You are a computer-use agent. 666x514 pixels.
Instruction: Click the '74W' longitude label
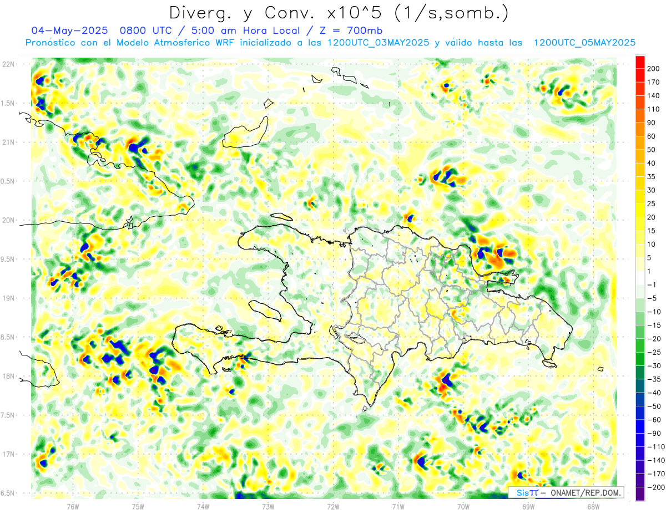click(x=203, y=506)
